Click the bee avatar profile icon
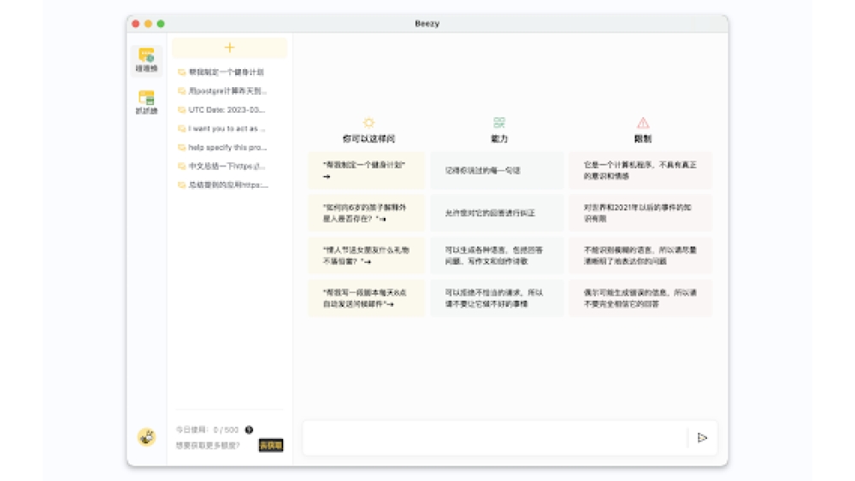The height and width of the screenshot is (481, 855). (146, 437)
